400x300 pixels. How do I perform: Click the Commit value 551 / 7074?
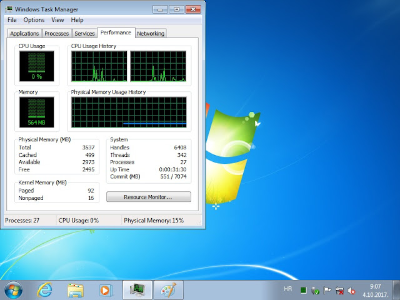pyautogui.click(x=174, y=176)
